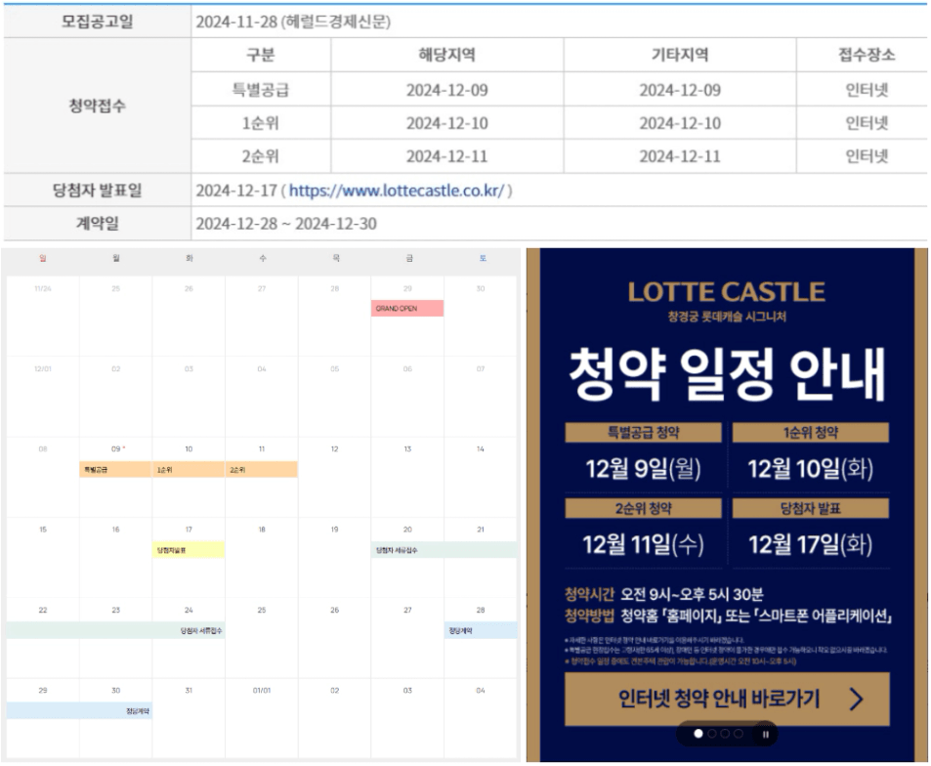The height and width of the screenshot is (766, 931).
Task: Click the date 12월 9일(월) in banner
Action: pos(643,469)
